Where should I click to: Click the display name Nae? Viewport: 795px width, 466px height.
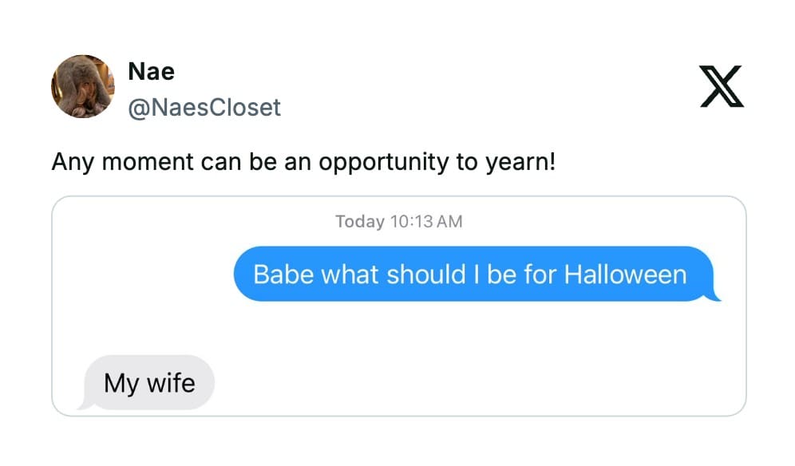[x=151, y=71]
